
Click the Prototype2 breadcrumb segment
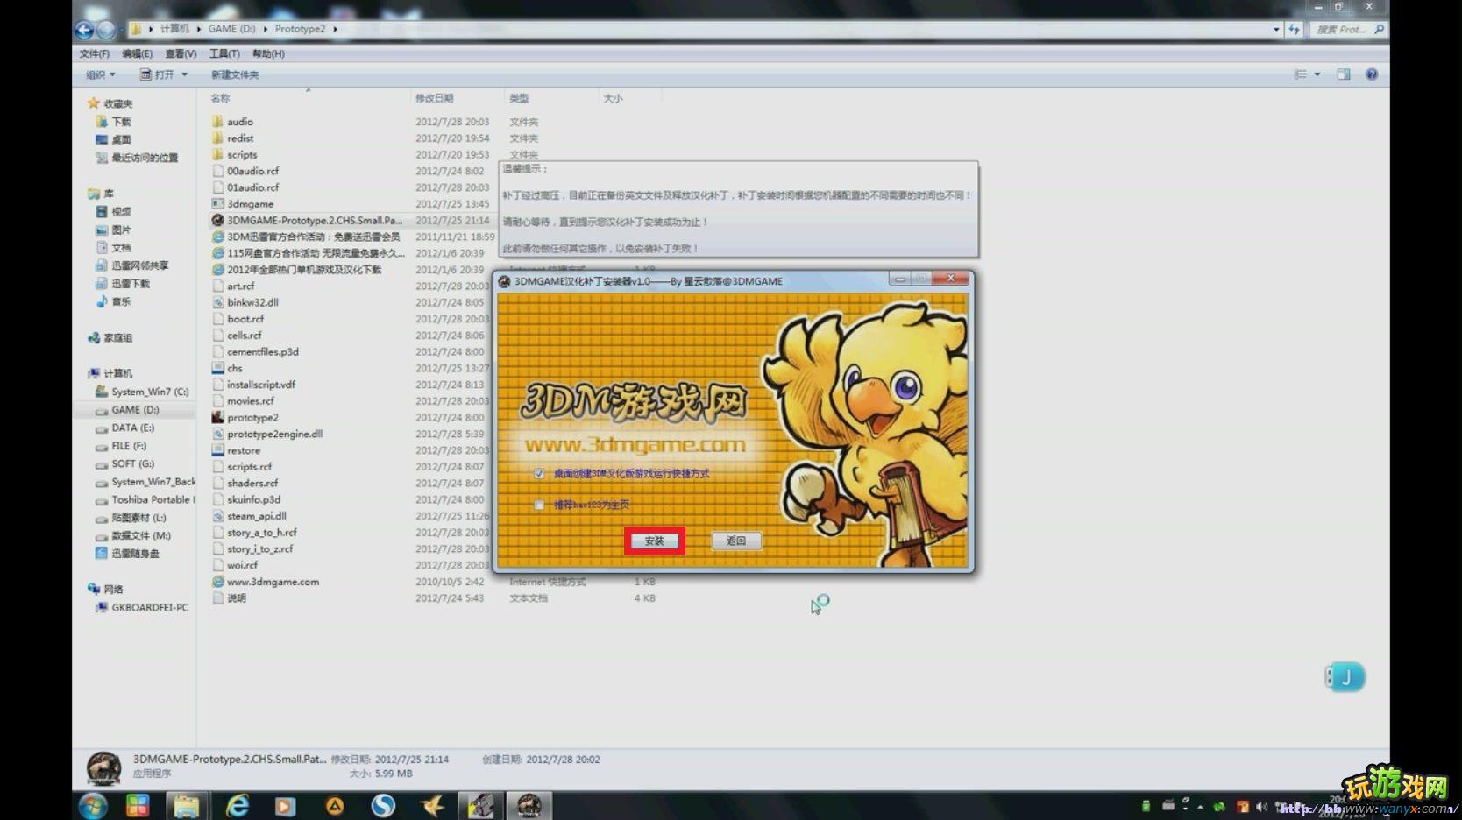click(300, 29)
